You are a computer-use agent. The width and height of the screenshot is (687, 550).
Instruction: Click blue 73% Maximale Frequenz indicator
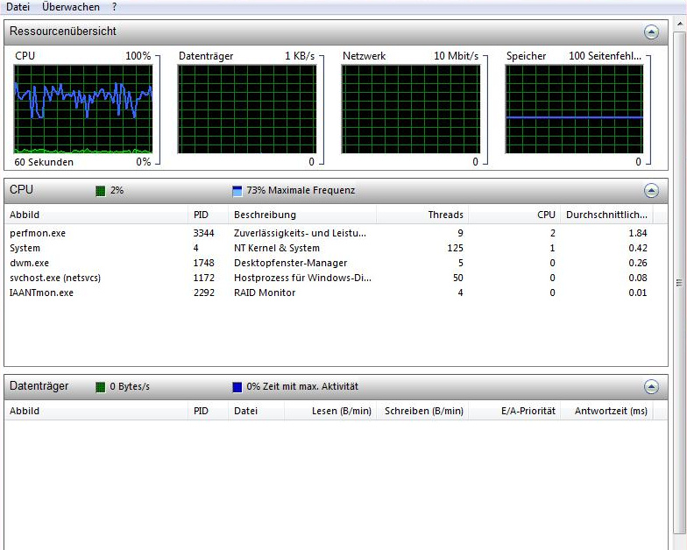[237, 191]
